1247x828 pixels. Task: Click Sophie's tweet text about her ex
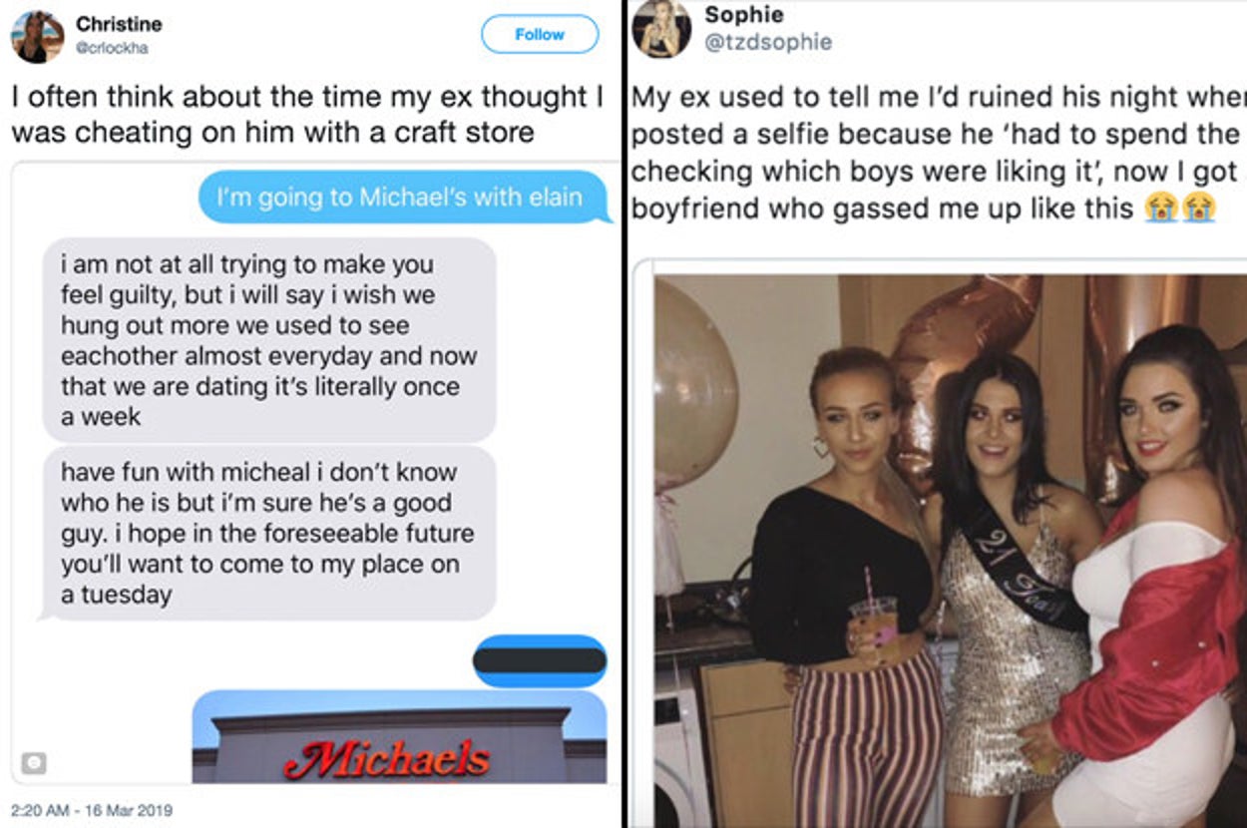click(938, 153)
